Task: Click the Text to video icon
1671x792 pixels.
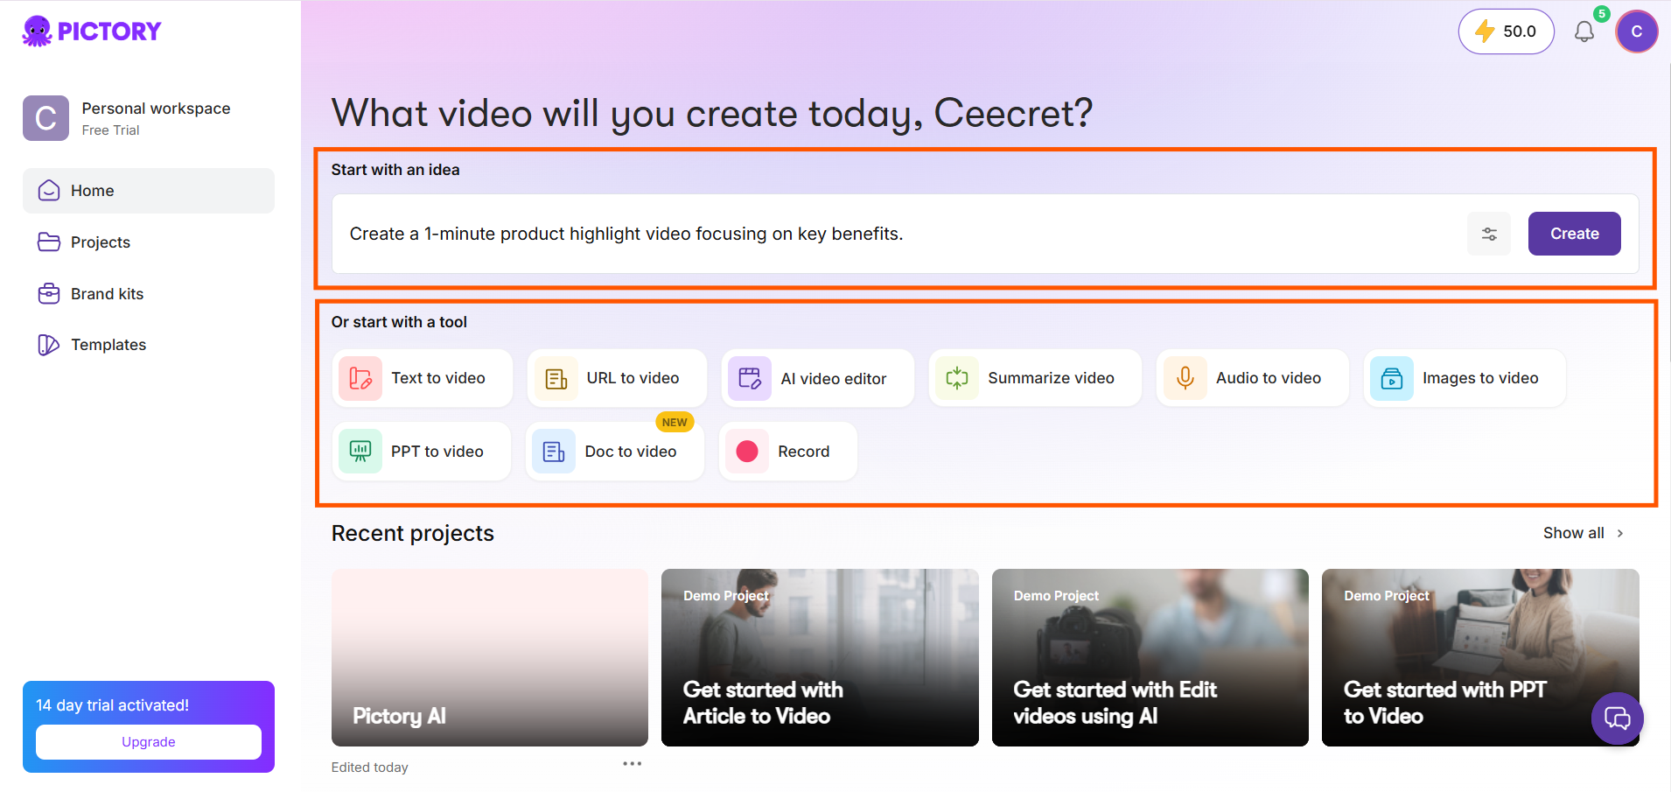Action: [x=360, y=378]
